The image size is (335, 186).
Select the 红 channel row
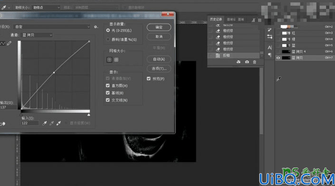[x=305, y=33]
